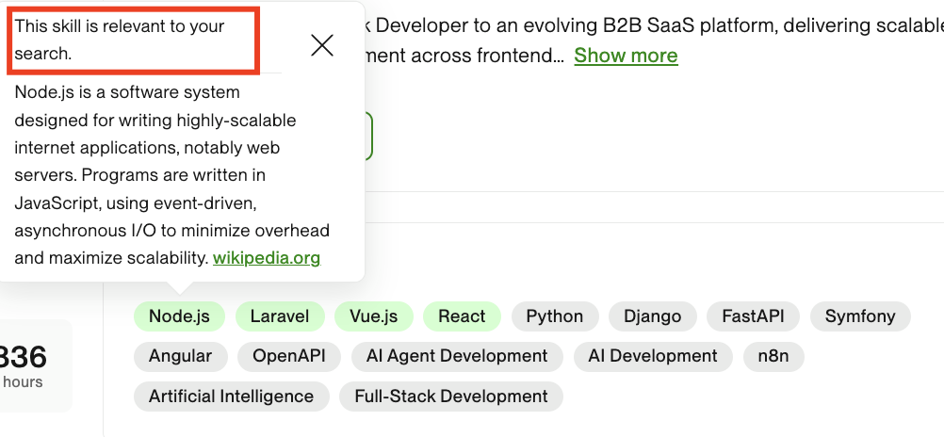
Task: Choose the Full-Stack Development tag
Action: (x=450, y=397)
